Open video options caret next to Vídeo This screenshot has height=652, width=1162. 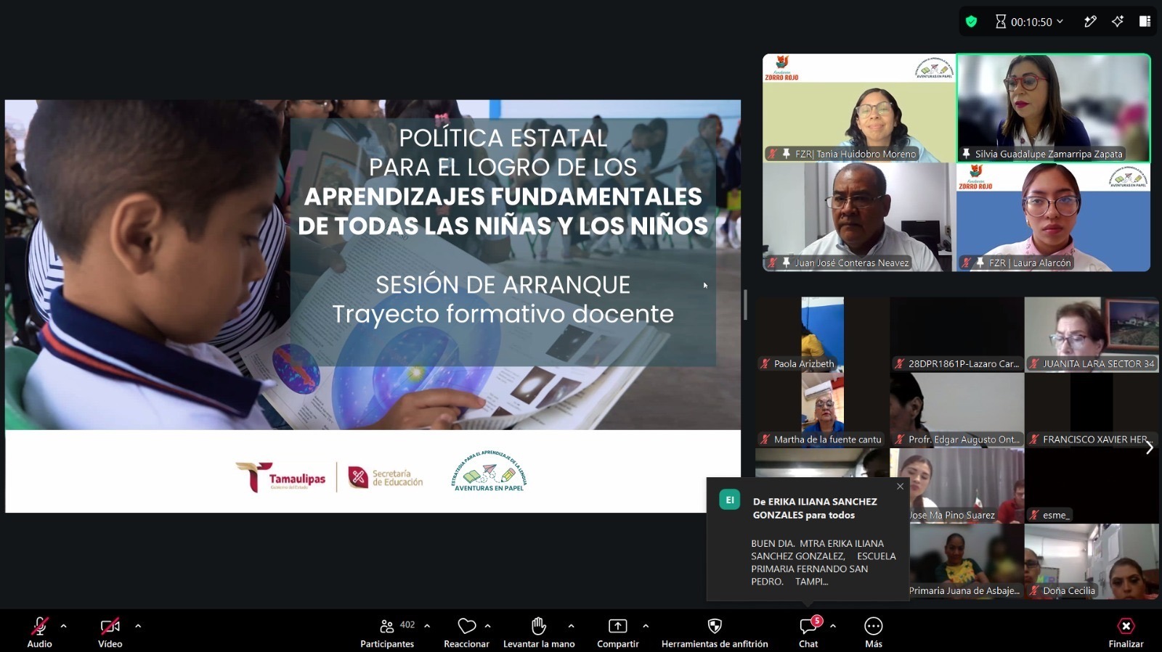pos(138,626)
